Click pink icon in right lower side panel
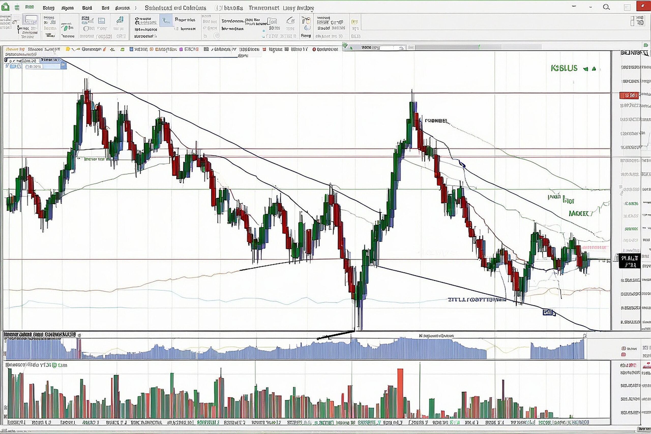 pyautogui.click(x=624, y=355)
